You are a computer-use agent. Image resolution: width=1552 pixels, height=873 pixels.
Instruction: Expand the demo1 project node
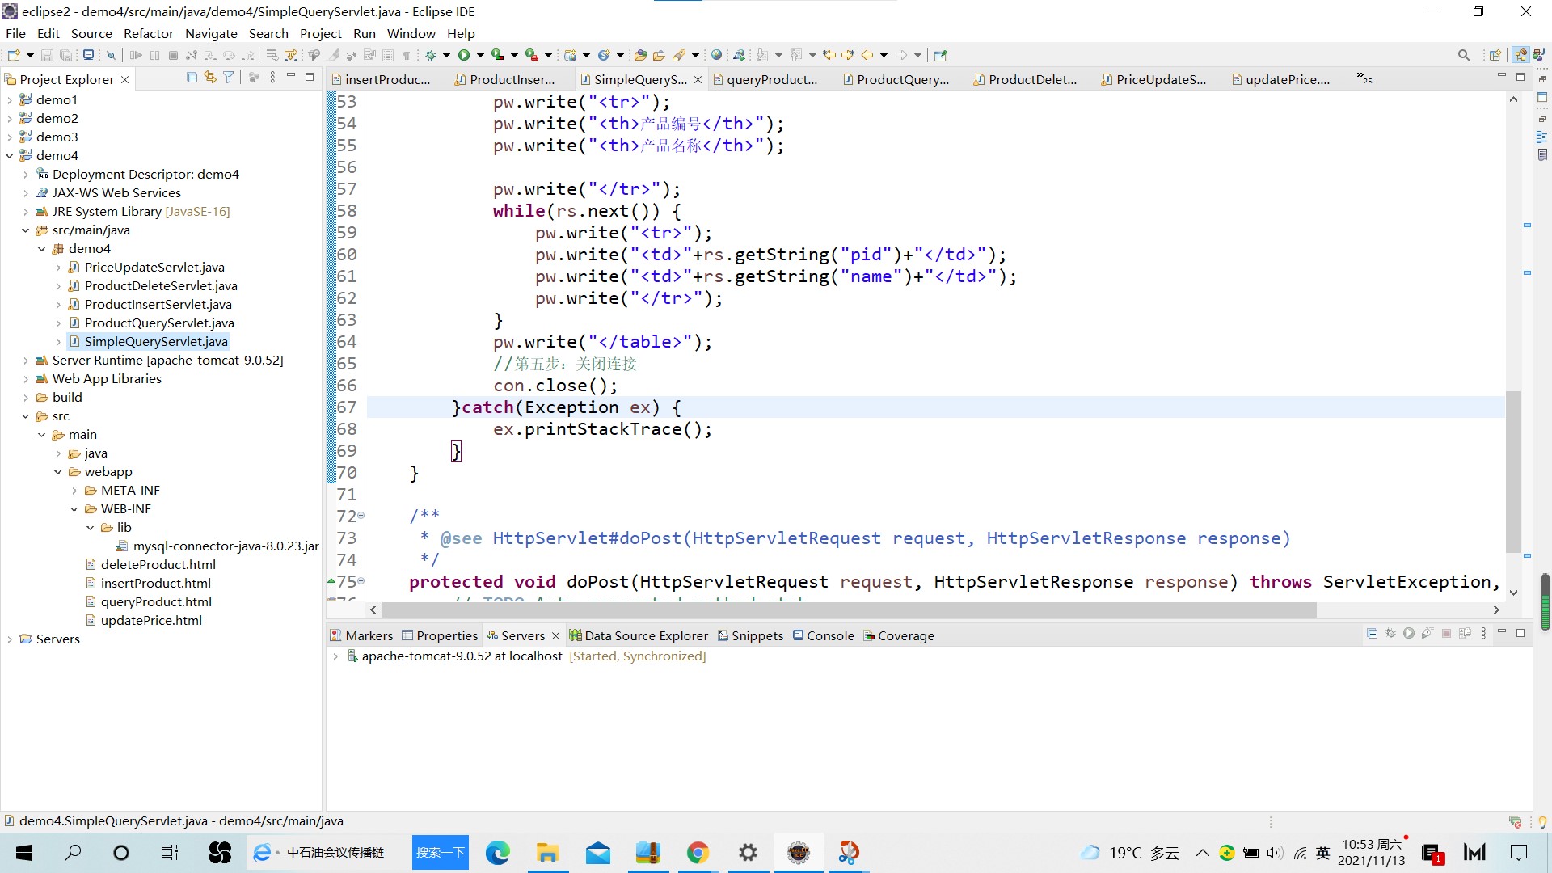[10, 99]
